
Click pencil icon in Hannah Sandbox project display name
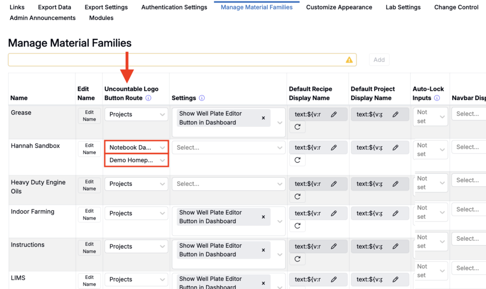[395, 148]
